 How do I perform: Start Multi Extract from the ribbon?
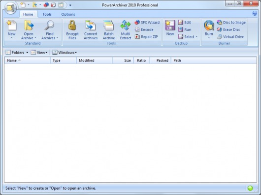(126, 30)
